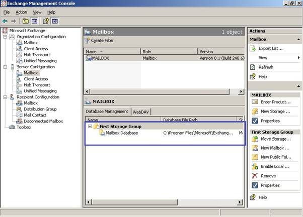Screen dimensions: 303x217
Task: Click Refresh in Actions pane
Action: pos(266,67)
